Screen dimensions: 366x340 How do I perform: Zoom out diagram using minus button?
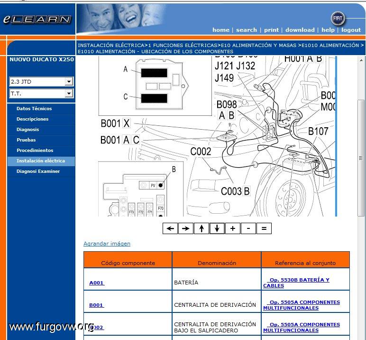[x=248, y=228]
